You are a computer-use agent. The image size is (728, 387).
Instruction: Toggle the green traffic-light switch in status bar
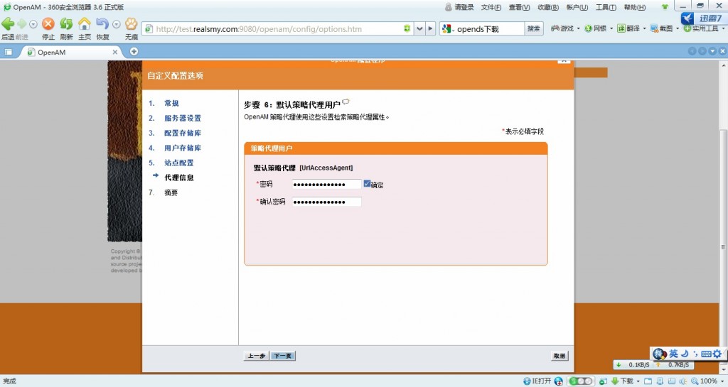580,381
